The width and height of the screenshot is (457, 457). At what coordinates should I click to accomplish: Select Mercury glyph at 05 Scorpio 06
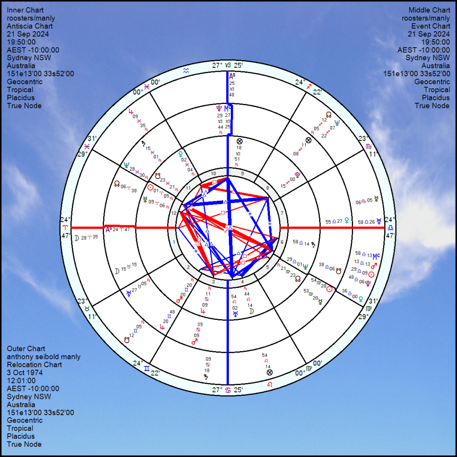point(376,197)
